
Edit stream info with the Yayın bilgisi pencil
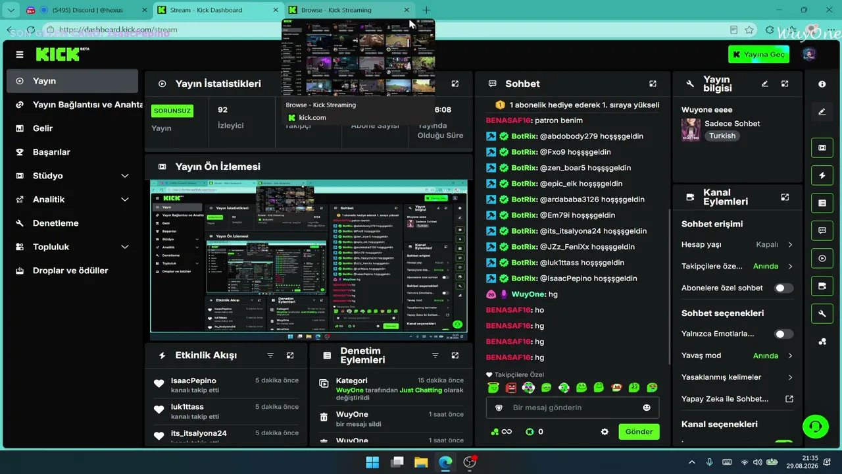765,84
